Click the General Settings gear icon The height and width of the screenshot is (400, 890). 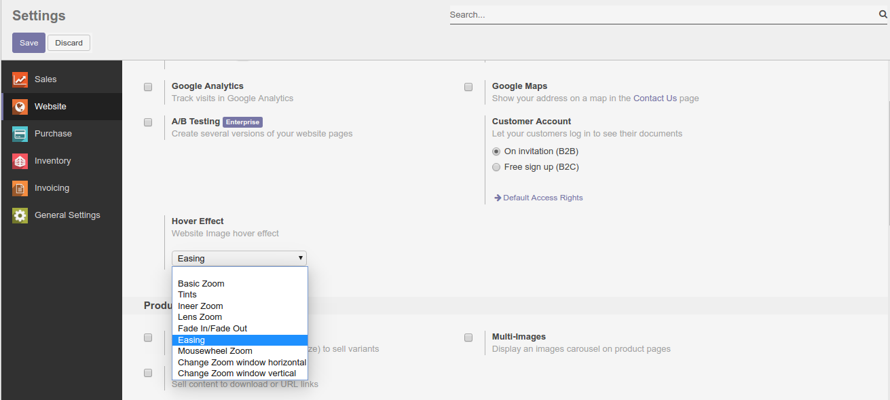click(20, 215)
